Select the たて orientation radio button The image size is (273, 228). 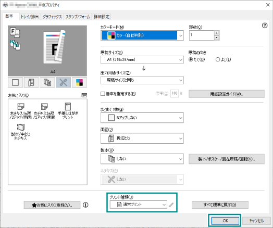pyautogui.click(x=191, y=60)
